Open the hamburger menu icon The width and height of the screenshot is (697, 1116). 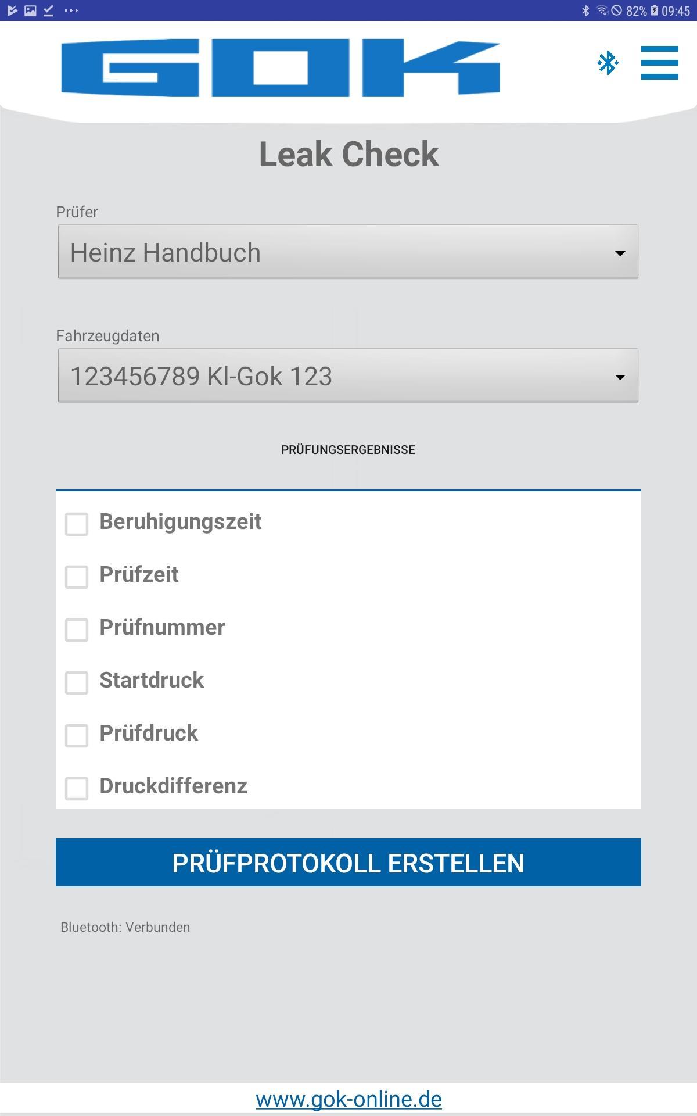pos(659,63)
